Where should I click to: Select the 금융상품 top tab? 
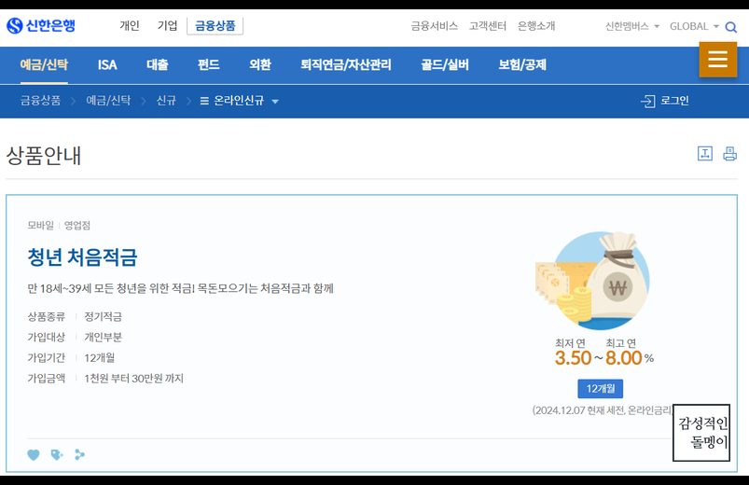215,26
